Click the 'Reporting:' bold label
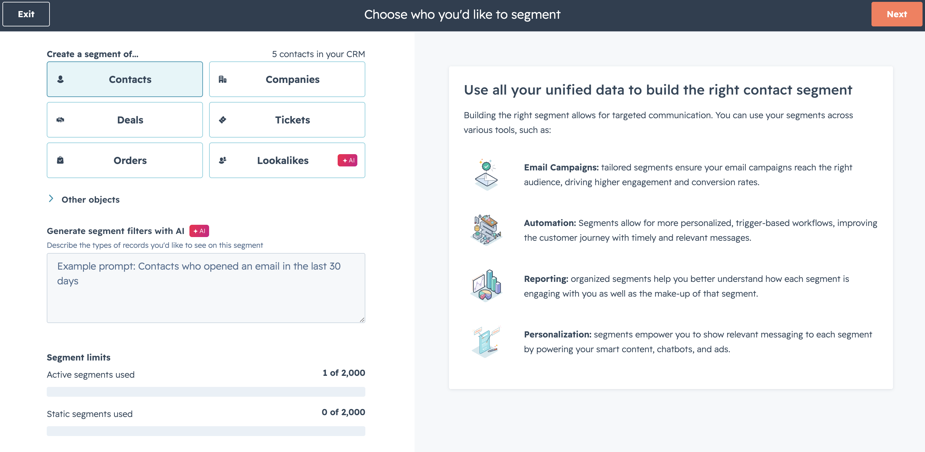 pyautogui.click(x=546, y=279)
